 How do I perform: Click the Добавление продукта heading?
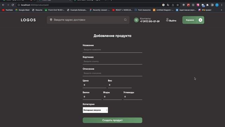point(112,36)
